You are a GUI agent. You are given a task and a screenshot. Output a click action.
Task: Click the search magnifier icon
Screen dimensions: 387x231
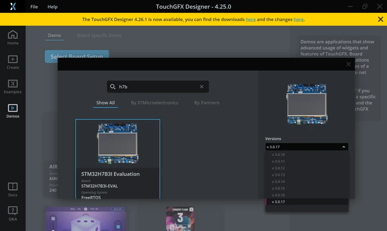pyautogui.click(x=113, y=87)
